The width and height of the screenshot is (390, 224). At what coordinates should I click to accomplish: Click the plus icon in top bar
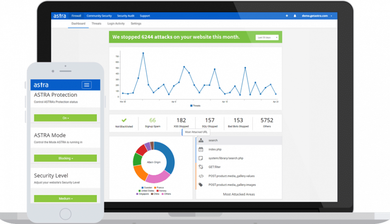tap(286, 16)
